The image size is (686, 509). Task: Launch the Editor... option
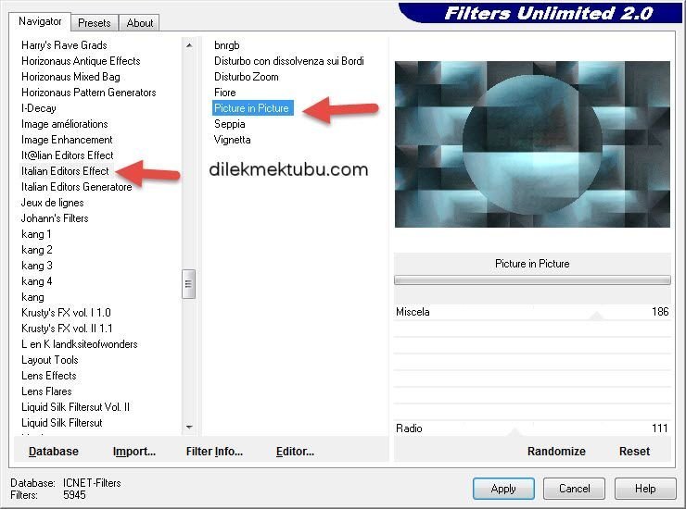point(295,452)
